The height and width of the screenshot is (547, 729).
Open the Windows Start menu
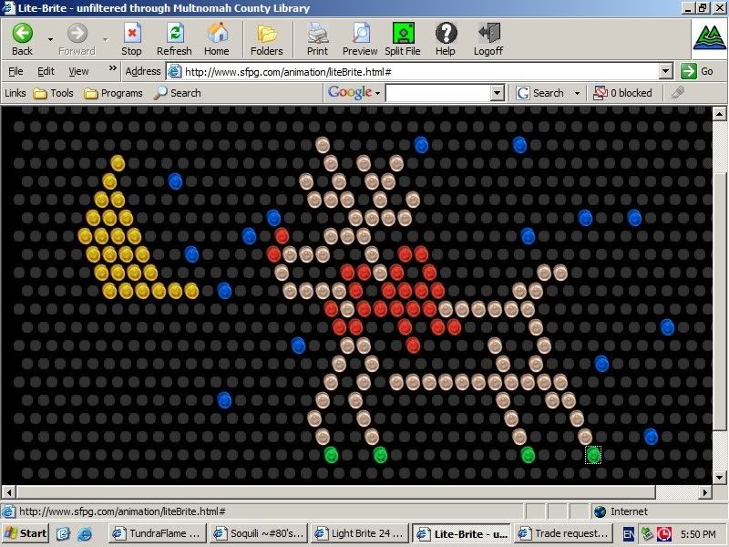point(26,533)
